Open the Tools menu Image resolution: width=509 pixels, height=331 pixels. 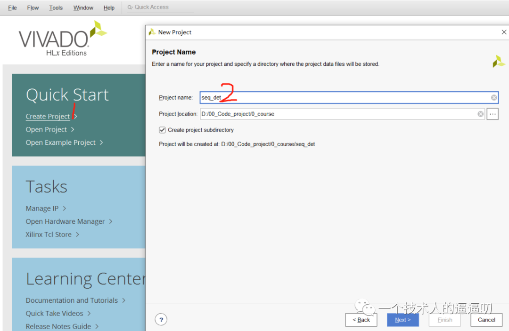[56, 8]
